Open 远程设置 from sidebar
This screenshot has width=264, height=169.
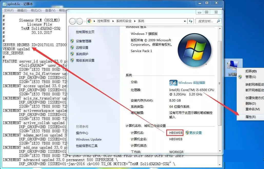pos(82,47)
